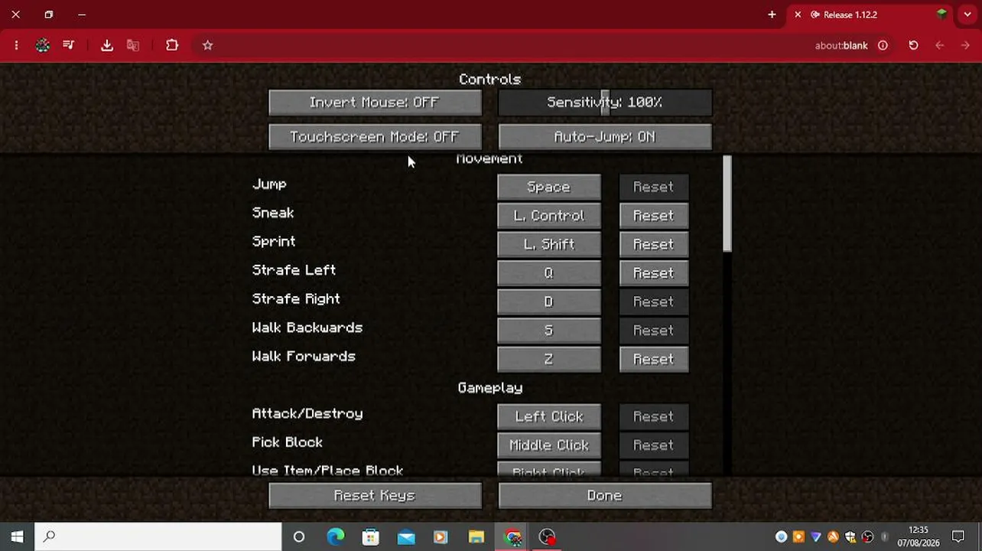Viewport: 982px width, 551px height.
Task: Open the Windows Start menu
Action: click(17, 536)
